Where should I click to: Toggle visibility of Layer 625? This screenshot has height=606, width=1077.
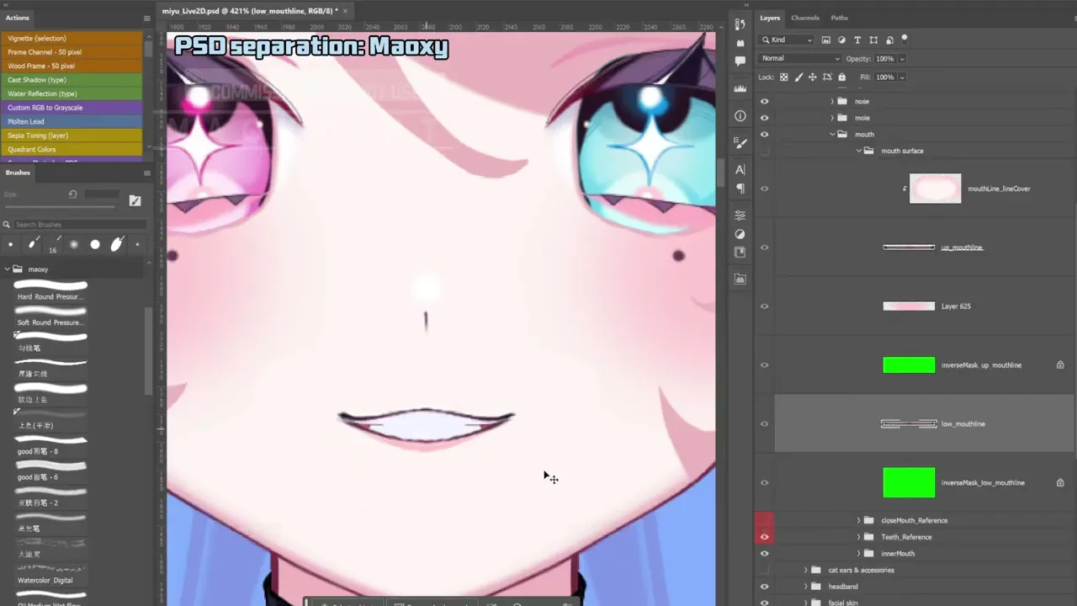click(x=764, y=306)
